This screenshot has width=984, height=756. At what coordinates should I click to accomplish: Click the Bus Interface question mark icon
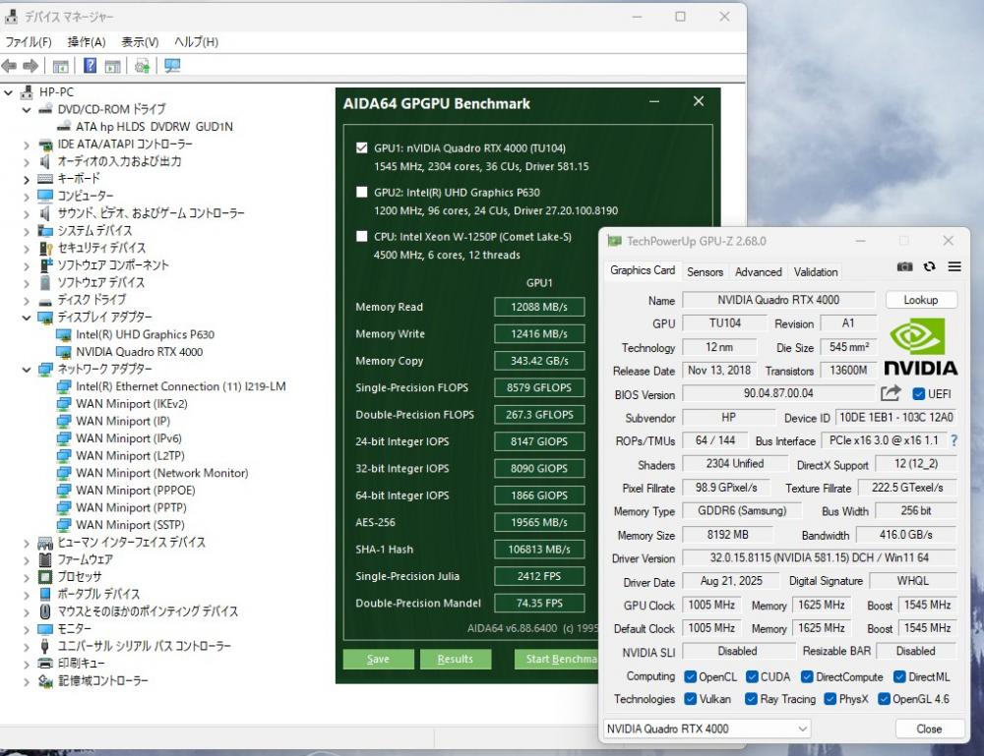[953, 440]
